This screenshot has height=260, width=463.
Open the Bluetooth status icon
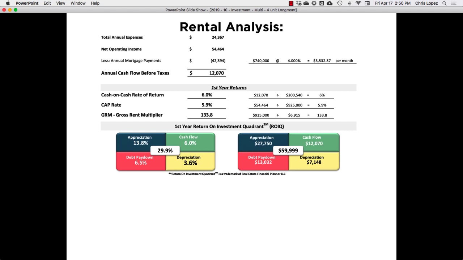pos(349,3)
